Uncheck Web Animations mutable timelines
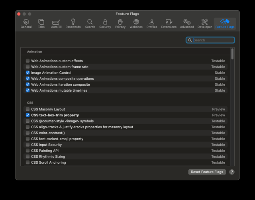The height and width of the screenshot is (200, 255). tap(27, 90)
